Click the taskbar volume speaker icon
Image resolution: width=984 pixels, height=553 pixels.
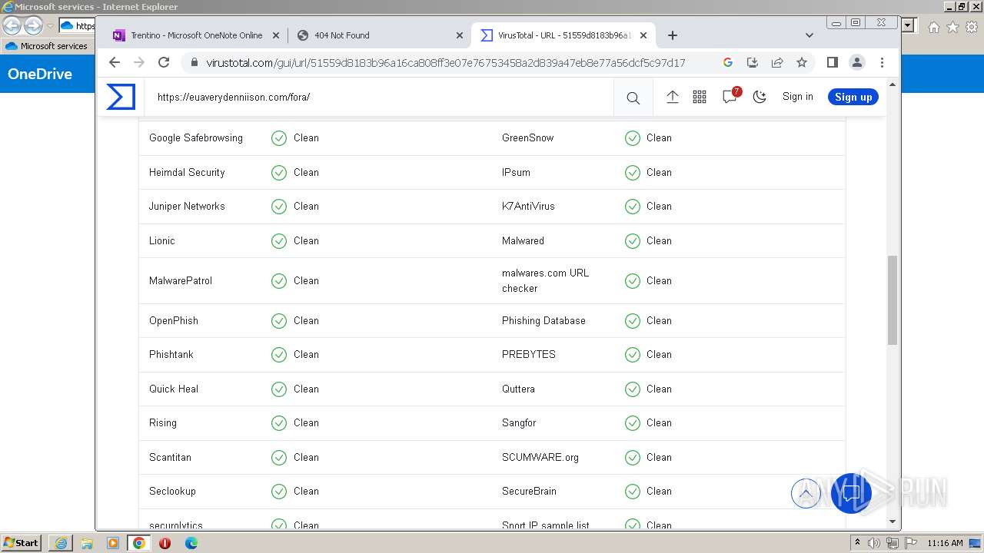[874, 543]
